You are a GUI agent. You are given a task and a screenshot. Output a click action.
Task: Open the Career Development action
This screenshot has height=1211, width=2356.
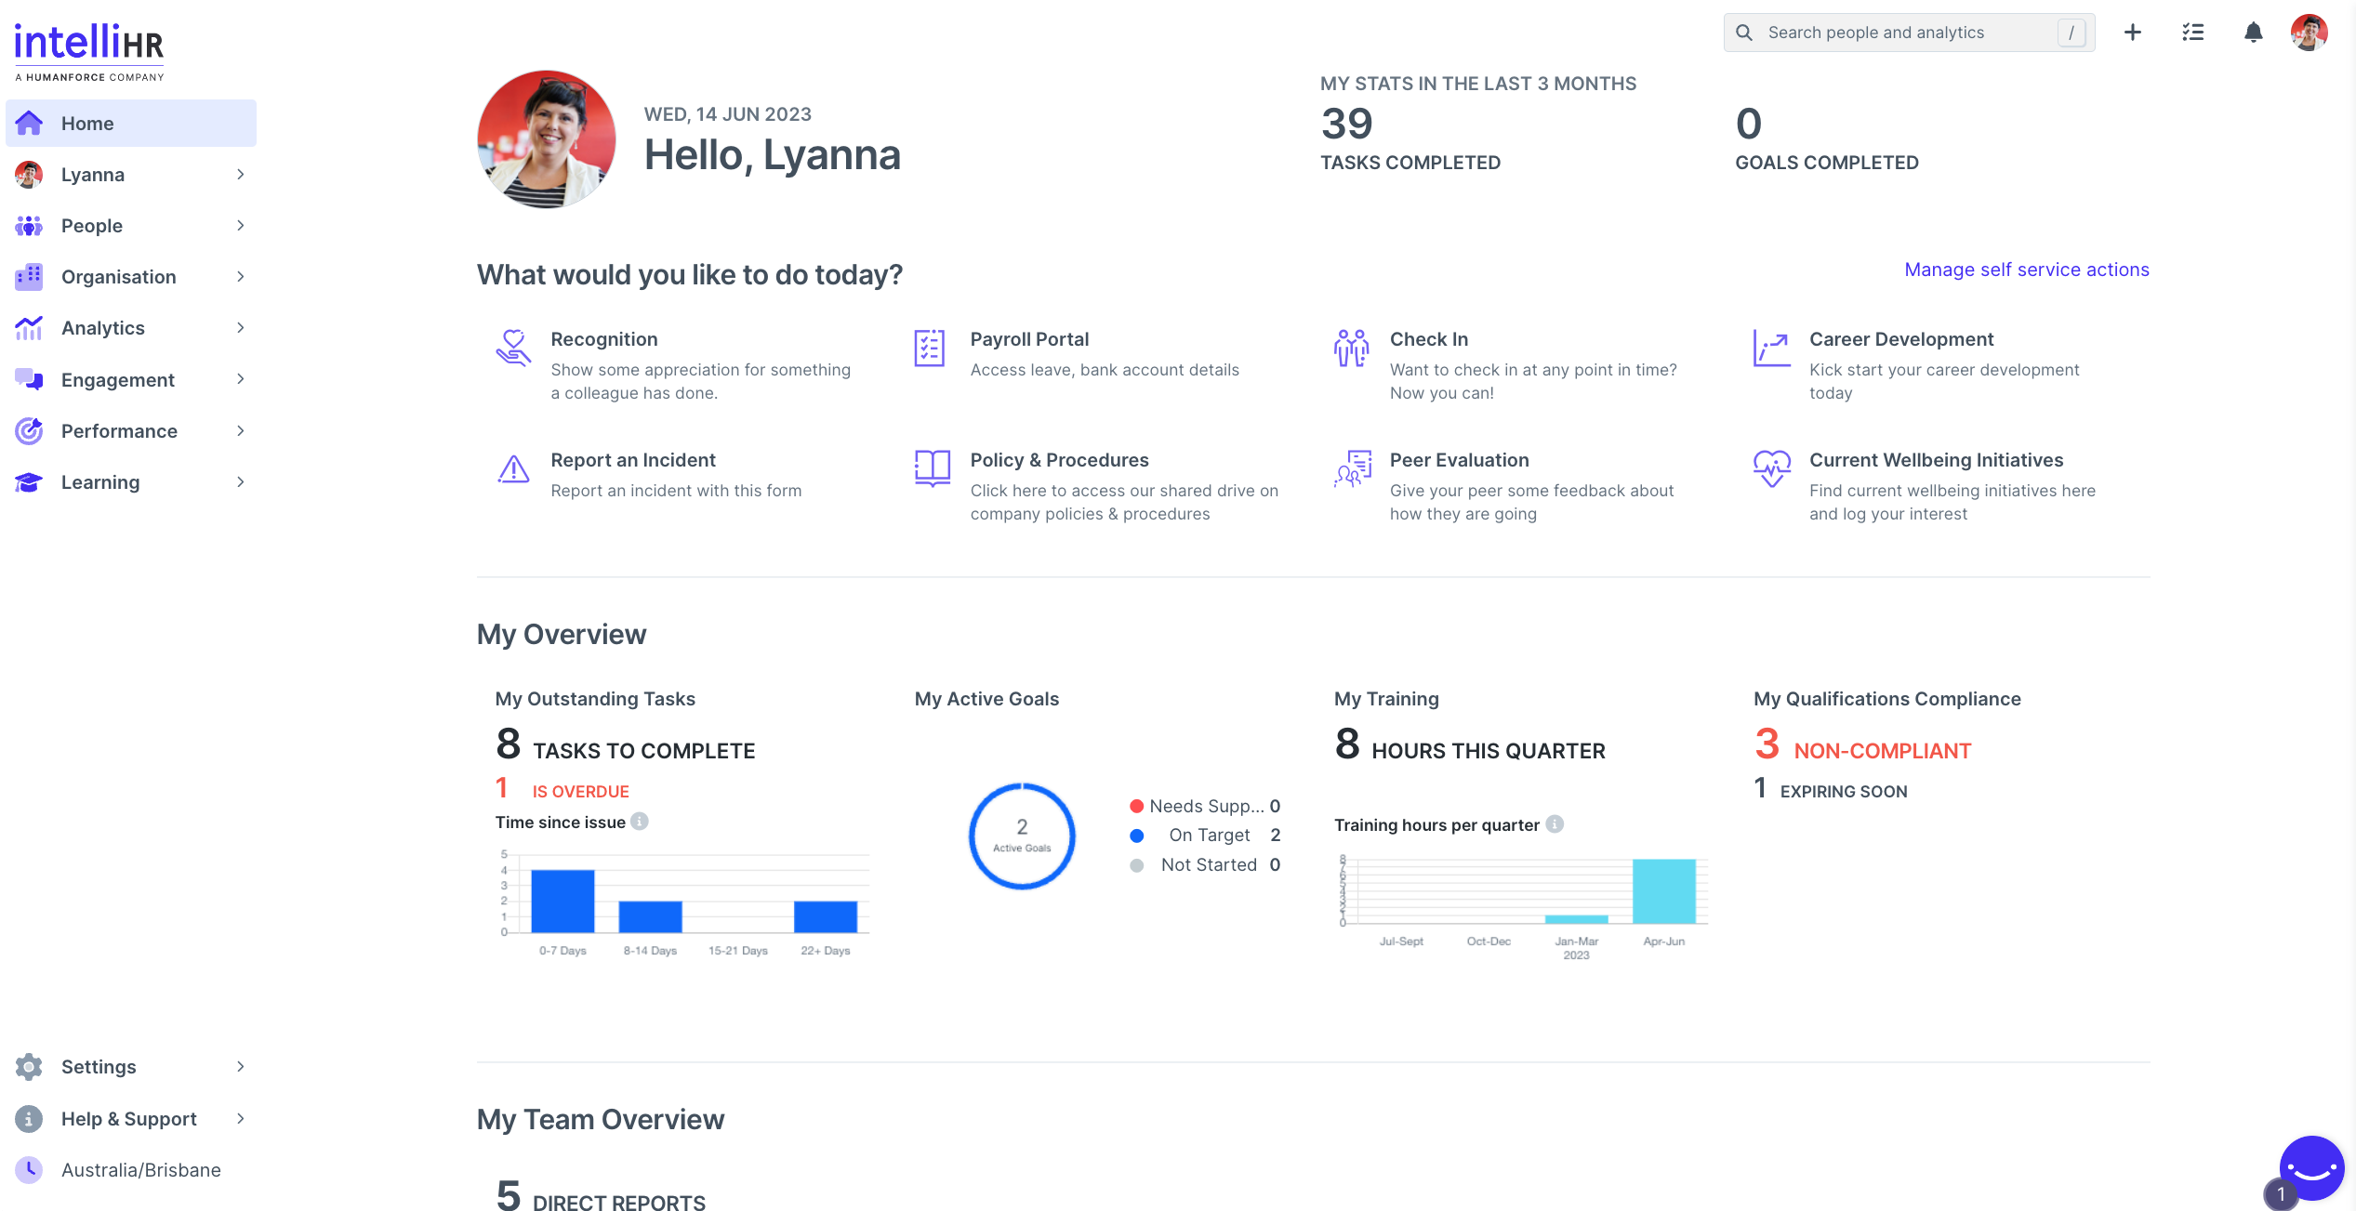coord(1900,339)
